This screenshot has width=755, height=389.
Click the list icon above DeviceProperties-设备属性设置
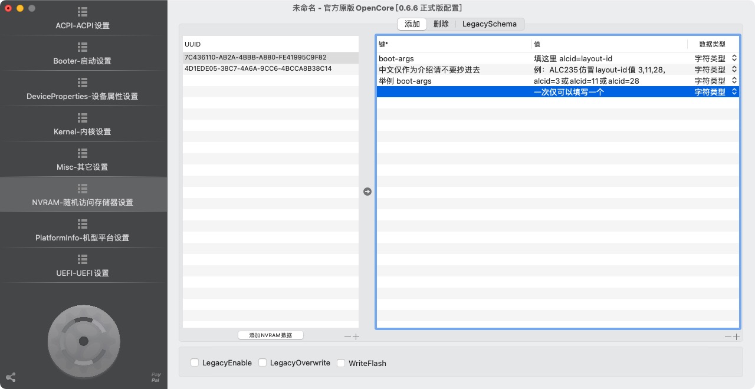click(83, 83)
